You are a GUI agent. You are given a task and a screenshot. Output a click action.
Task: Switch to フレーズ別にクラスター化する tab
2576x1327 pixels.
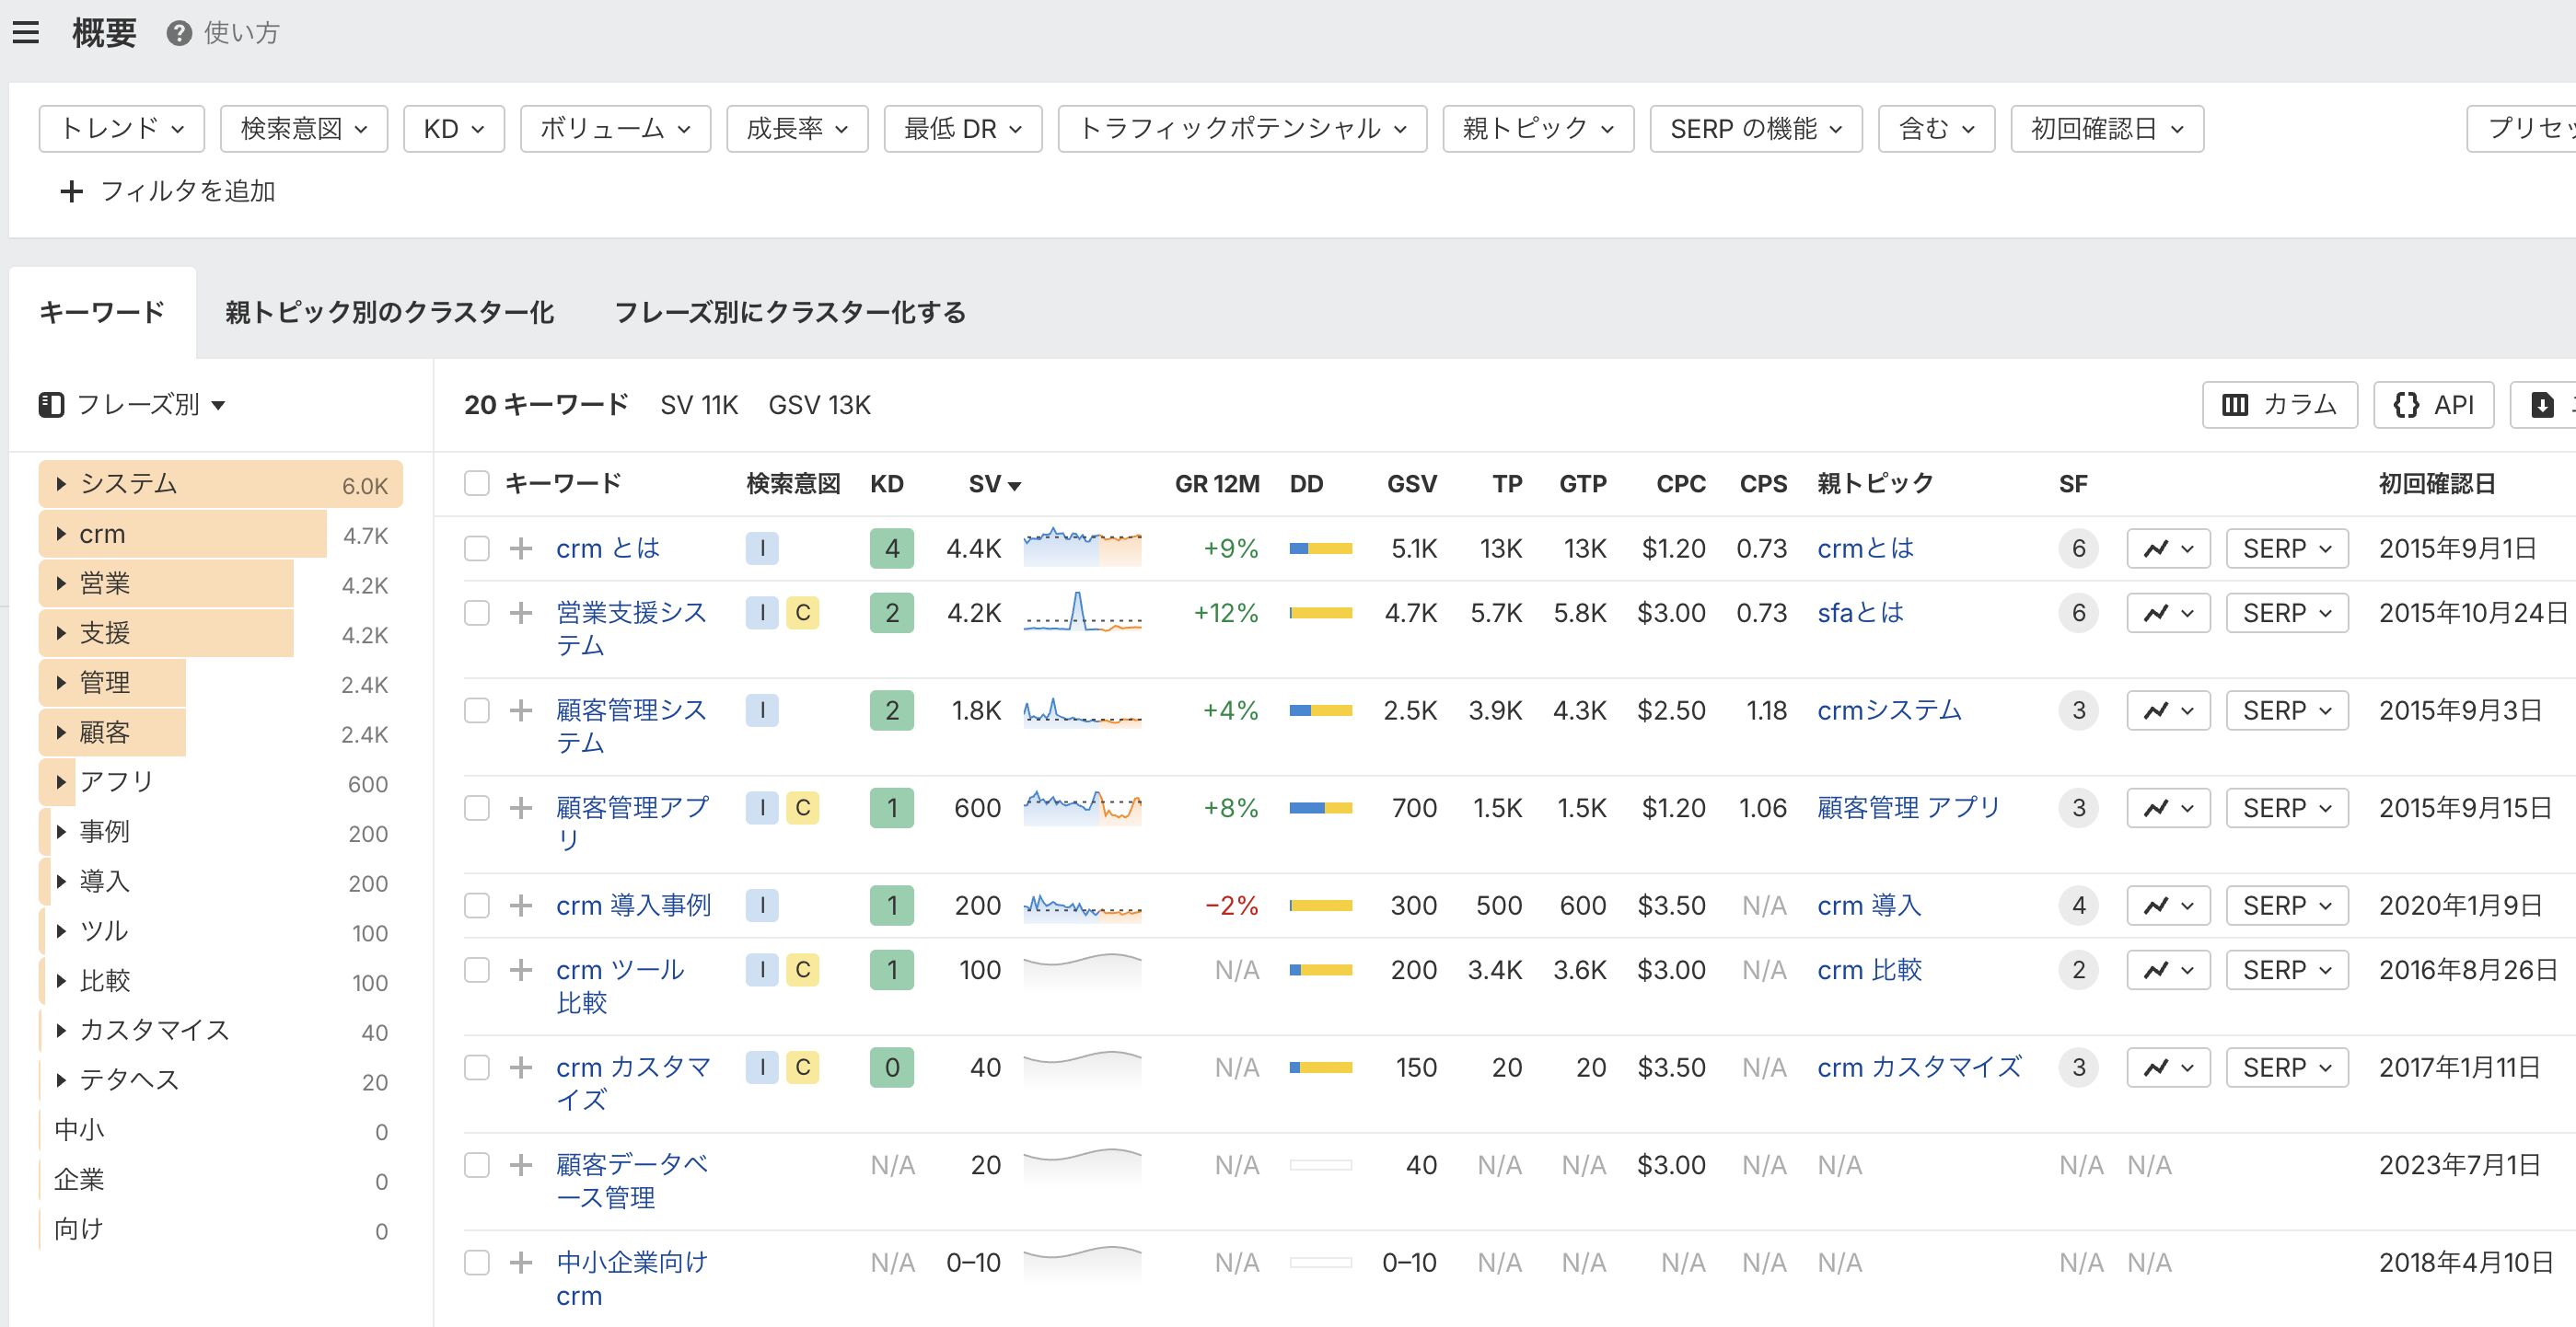789,313
